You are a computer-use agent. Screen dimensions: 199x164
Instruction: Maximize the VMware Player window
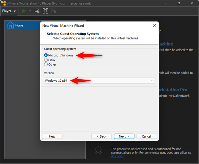coord(179,3)
